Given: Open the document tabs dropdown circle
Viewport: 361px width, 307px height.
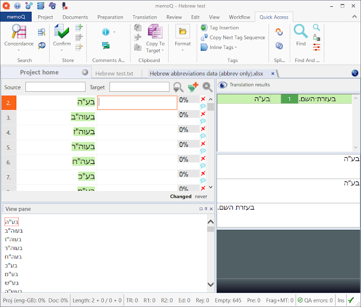Looking at the screenshot, I should point(355,73).
